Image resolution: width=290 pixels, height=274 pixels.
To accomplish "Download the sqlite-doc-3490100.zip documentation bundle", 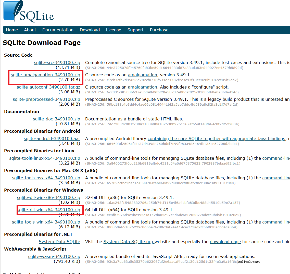I will (56, 119).
